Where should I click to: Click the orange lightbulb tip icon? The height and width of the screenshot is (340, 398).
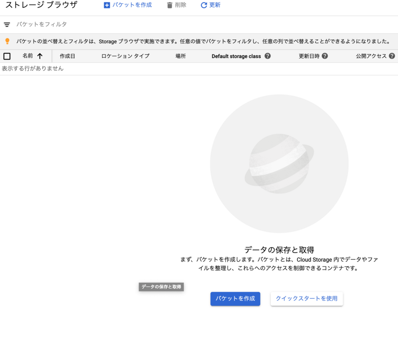coord(7,41)
